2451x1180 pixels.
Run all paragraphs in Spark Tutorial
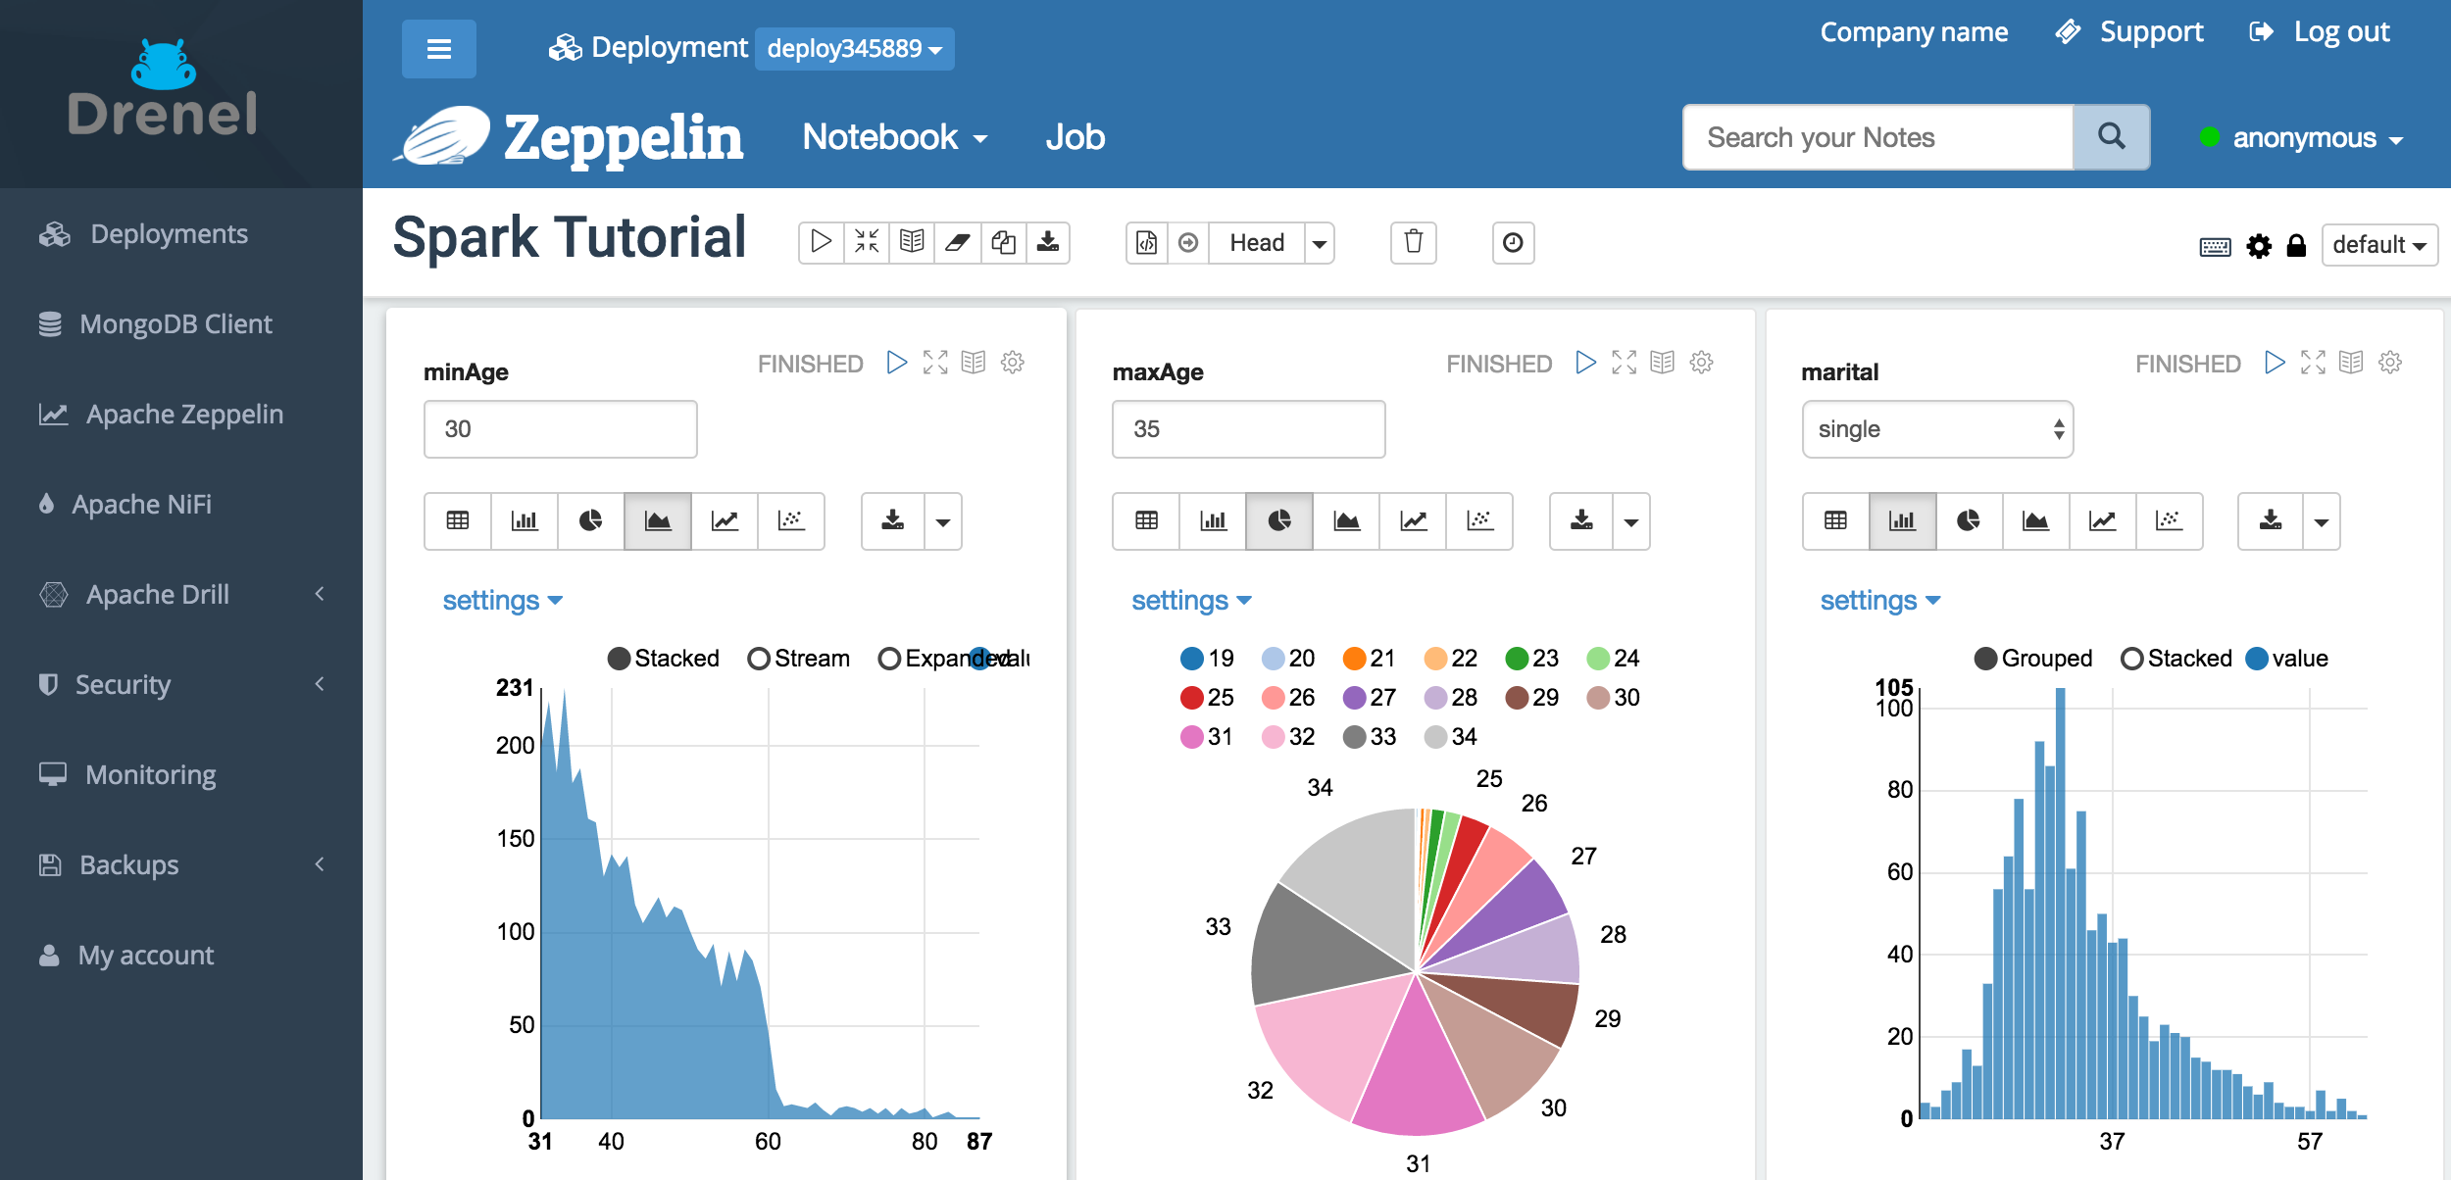click(822, 242)
